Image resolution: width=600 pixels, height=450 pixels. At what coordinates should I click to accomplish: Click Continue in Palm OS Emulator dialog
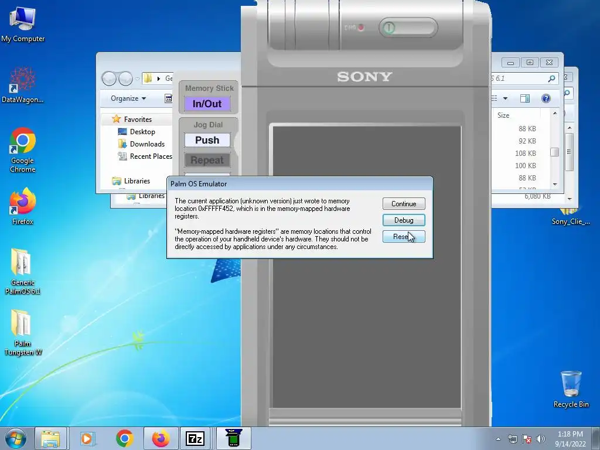click(x=404, y=203)
